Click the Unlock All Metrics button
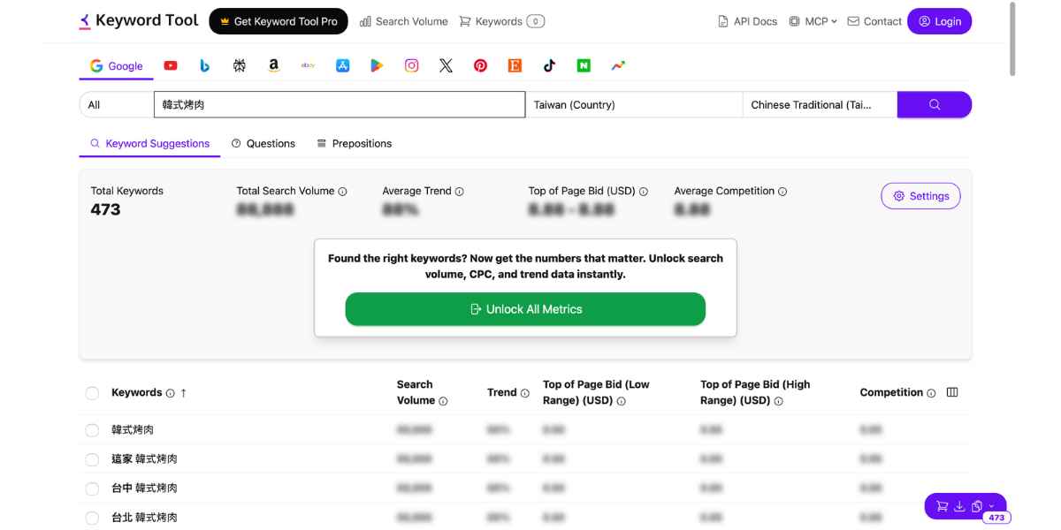Viewport: 1061px width, 530px height. [x=525, y=309]
